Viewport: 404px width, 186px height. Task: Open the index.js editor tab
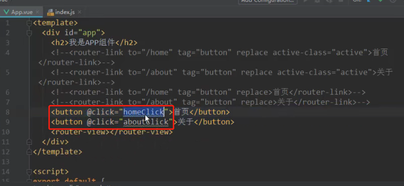click(65, 12)
